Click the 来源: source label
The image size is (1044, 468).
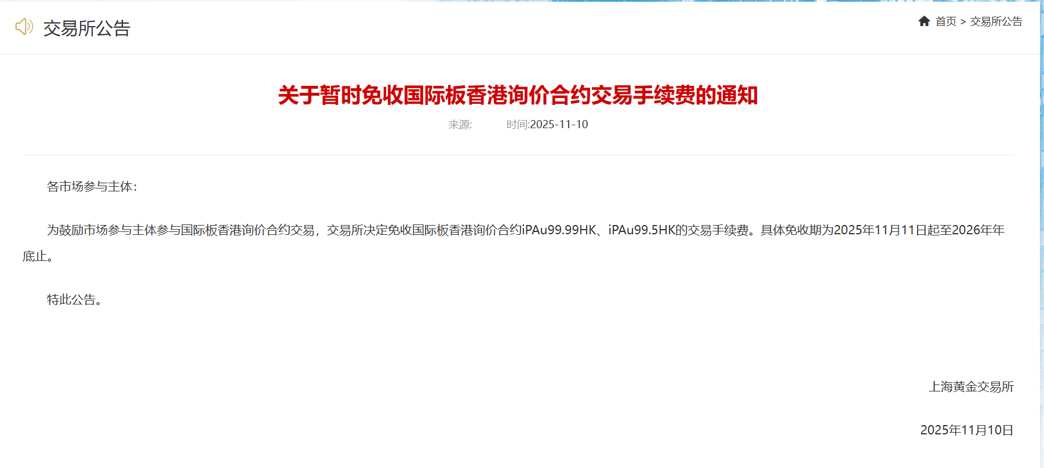460,125
